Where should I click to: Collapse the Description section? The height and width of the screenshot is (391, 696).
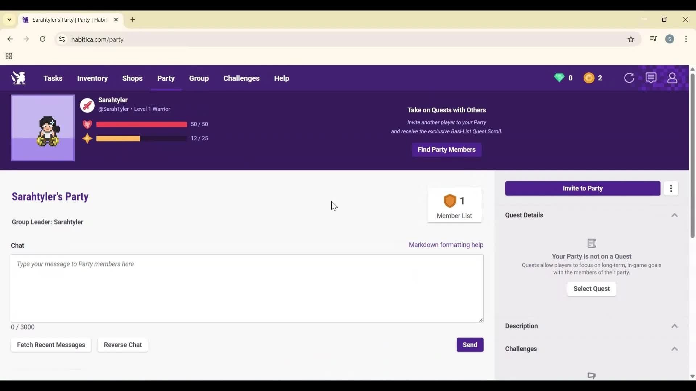675,326
